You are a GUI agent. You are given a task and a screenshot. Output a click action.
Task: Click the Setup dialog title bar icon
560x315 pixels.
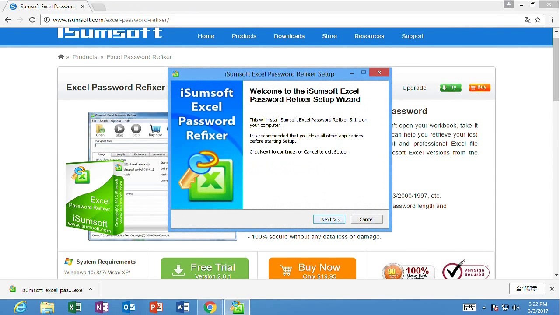pos(175,74)
